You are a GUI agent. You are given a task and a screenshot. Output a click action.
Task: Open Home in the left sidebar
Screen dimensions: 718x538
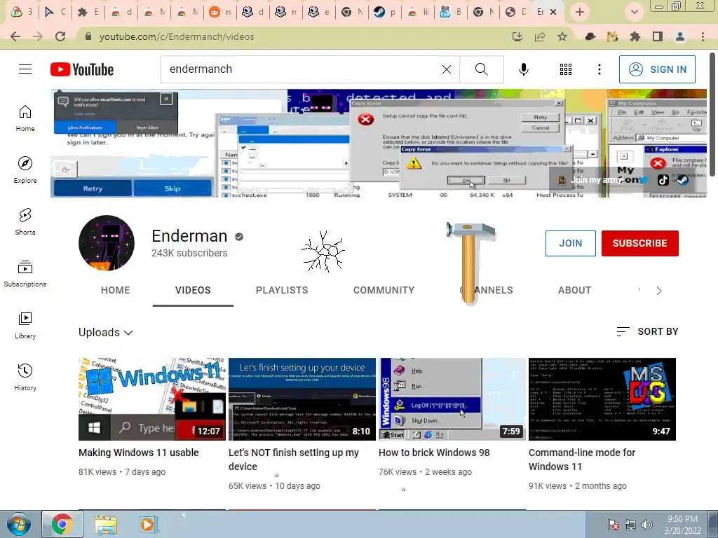25,118
